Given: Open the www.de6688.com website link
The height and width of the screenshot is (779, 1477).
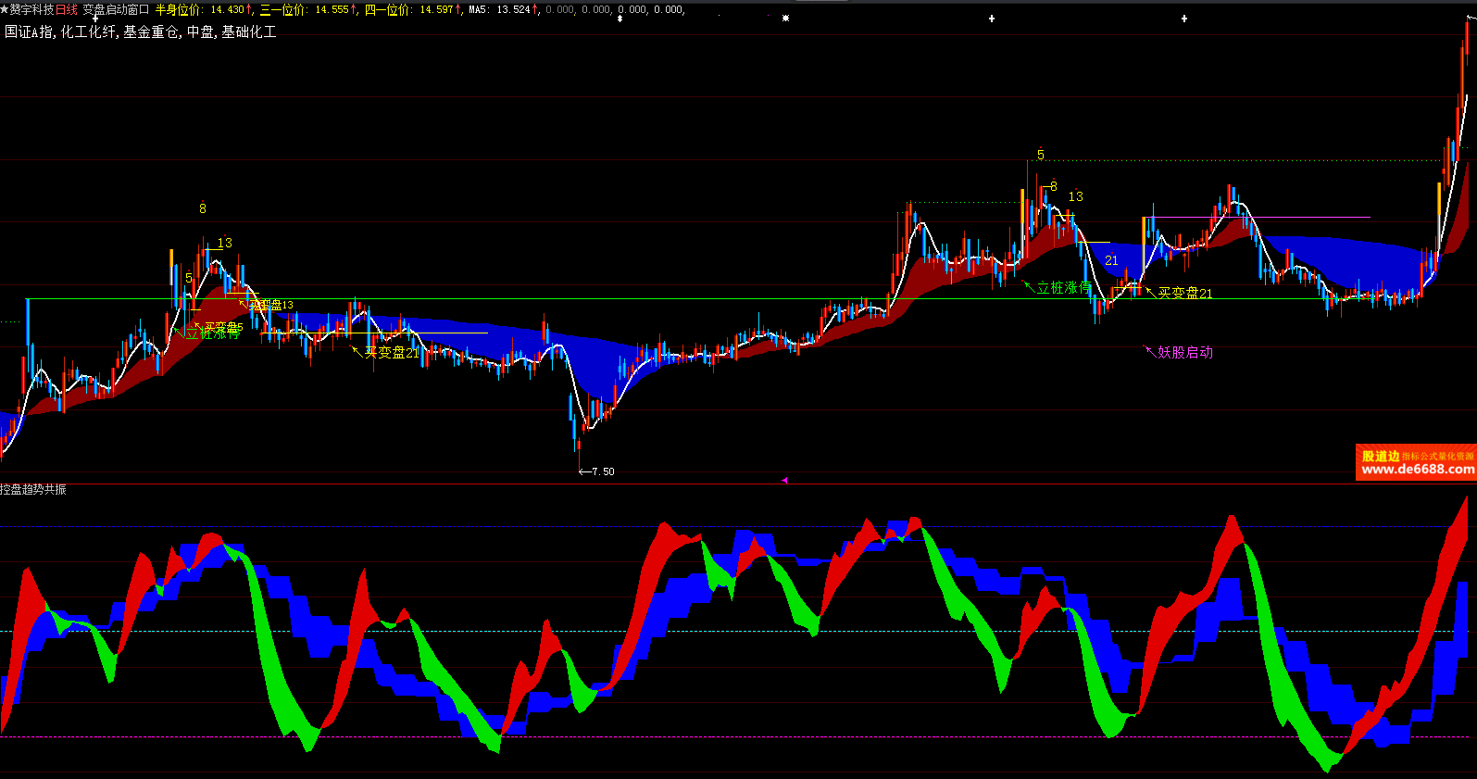Looking at the screenshot, I should 1418,470.
